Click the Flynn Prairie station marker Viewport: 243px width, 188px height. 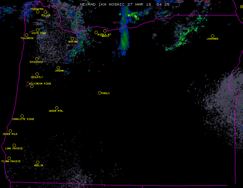click(9, 158)
